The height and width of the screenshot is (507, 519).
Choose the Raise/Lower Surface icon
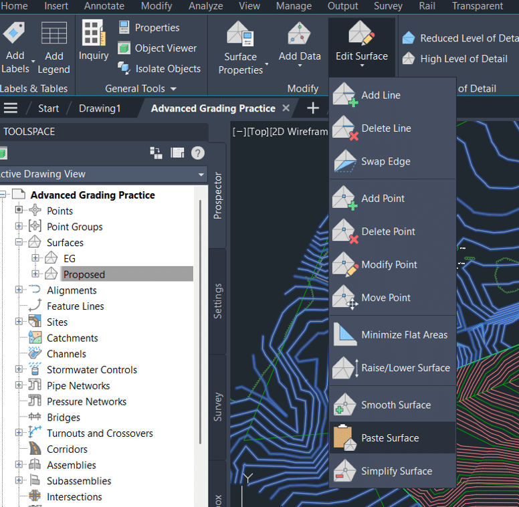345,367
